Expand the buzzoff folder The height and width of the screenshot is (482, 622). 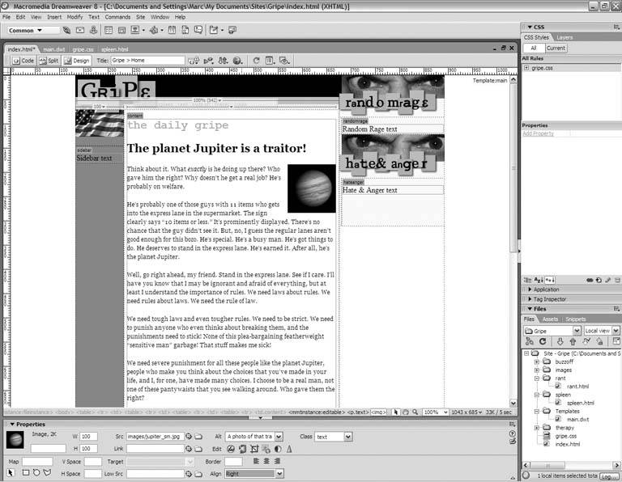coord(535,362)
